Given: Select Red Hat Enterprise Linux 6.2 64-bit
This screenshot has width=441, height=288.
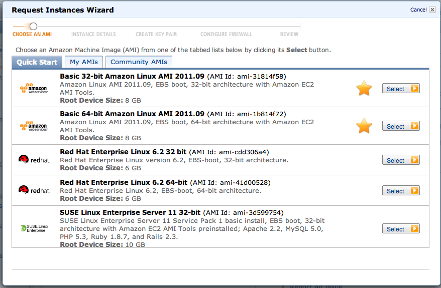Looking at the screenshot, I should 401,190.
